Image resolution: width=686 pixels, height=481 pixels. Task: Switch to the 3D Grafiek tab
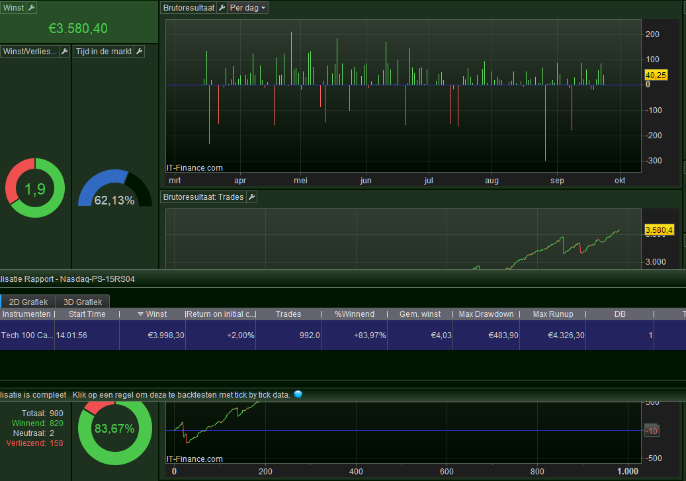click(82, 302)
